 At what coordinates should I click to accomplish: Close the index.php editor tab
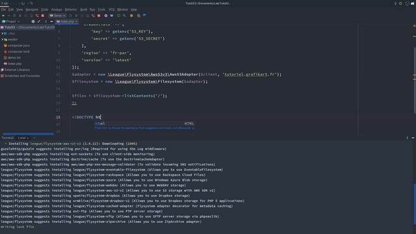click(x=76, y=21)
